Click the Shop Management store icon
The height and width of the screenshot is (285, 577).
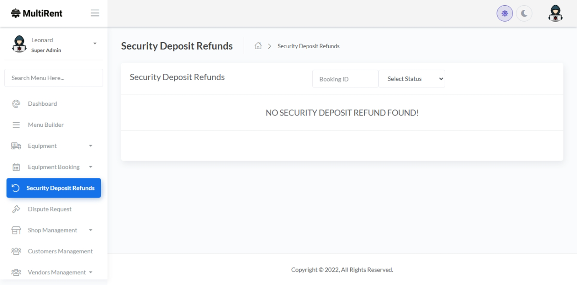tap(16, 230)
